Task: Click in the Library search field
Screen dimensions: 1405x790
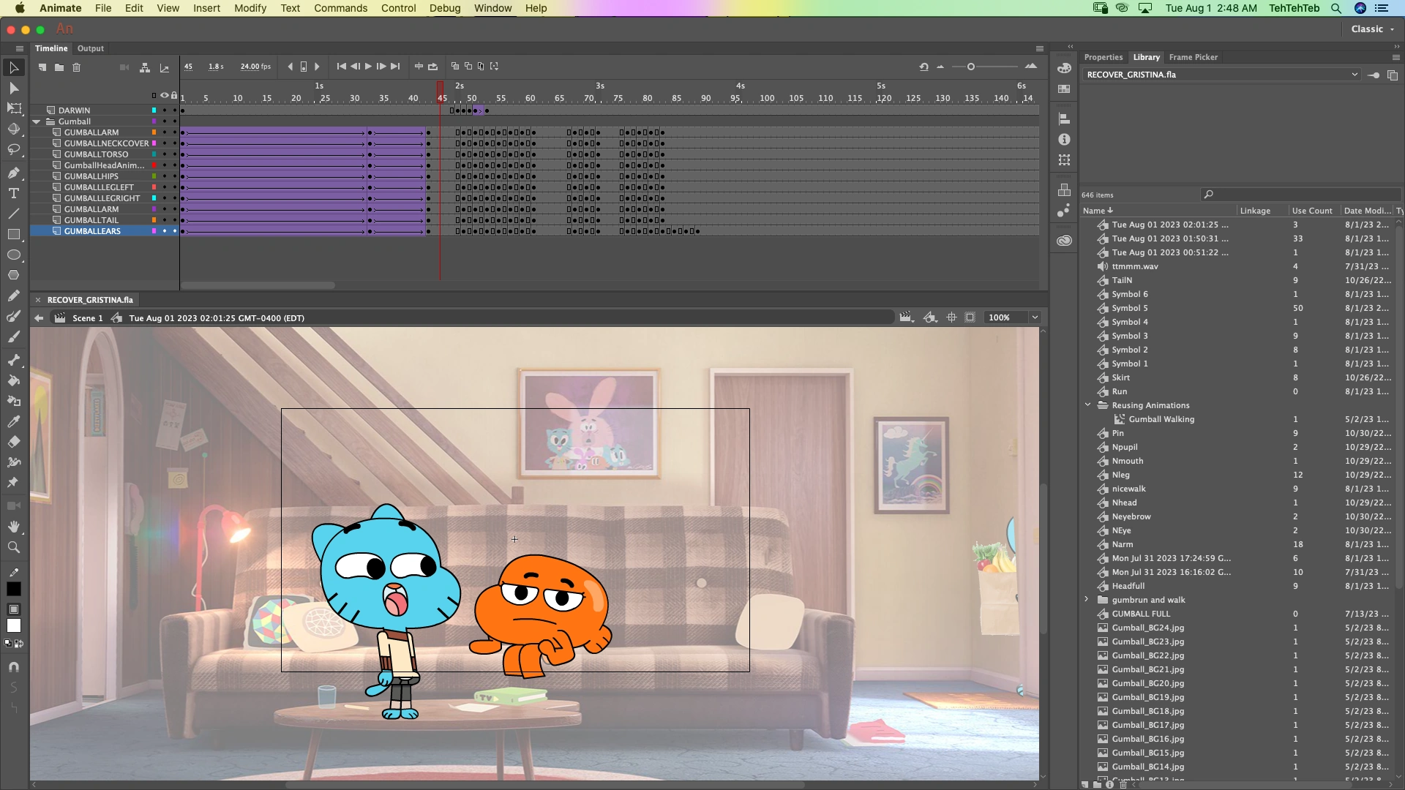Action: pos(1303,194)
